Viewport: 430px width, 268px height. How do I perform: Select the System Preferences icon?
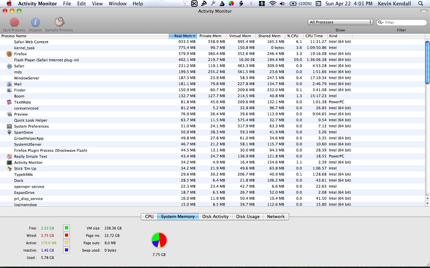9,126
